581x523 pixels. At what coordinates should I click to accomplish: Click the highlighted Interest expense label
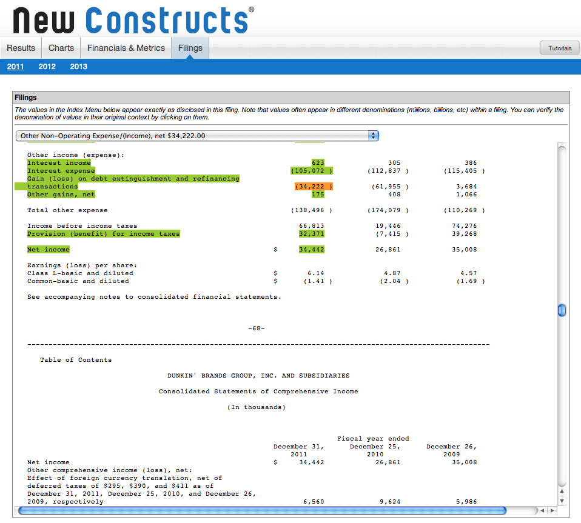[61, 171]
